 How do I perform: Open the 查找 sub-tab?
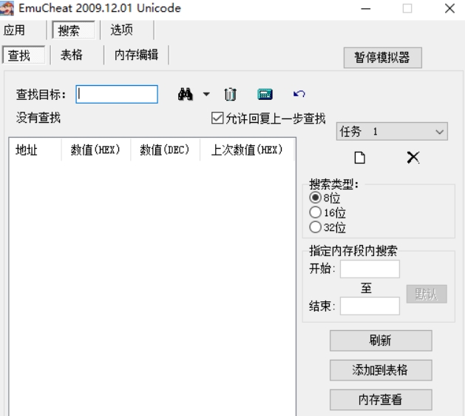point(24,55)
